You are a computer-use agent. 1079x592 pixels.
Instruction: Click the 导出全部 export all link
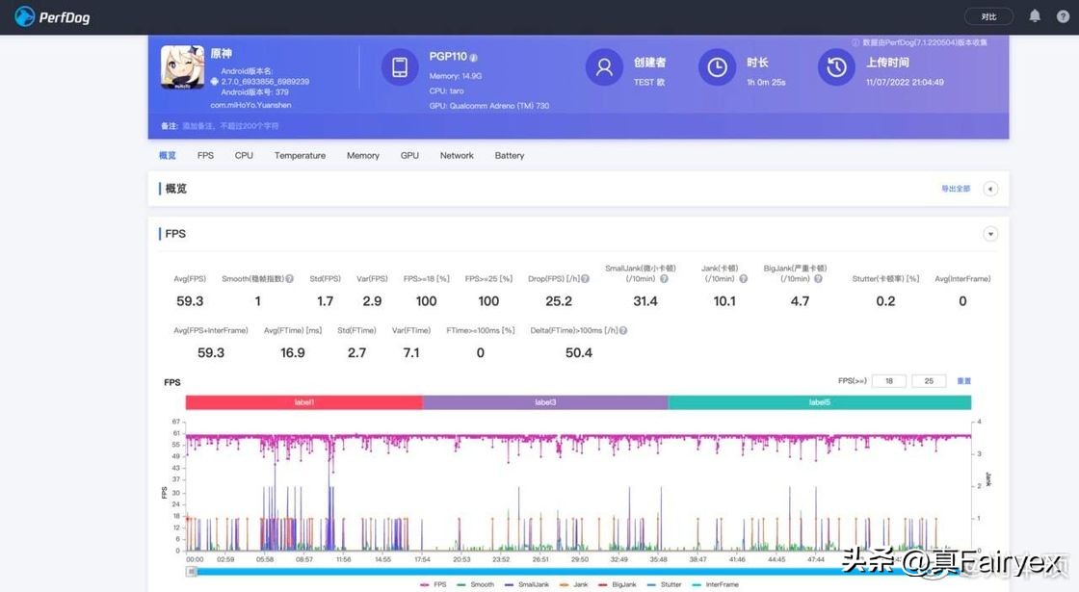point(955,189)
